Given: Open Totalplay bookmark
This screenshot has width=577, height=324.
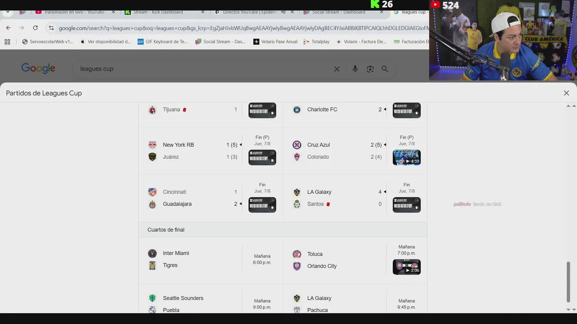Looking at the screenshot, I should [316, 41].
